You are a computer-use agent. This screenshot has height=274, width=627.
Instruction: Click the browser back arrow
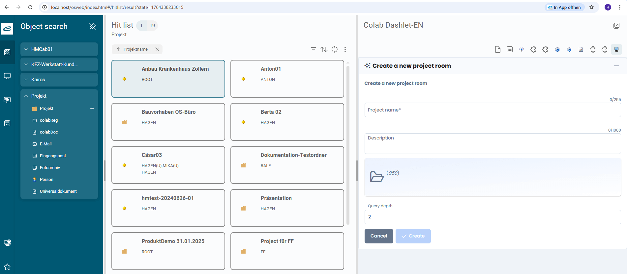[x=7, y=7]
